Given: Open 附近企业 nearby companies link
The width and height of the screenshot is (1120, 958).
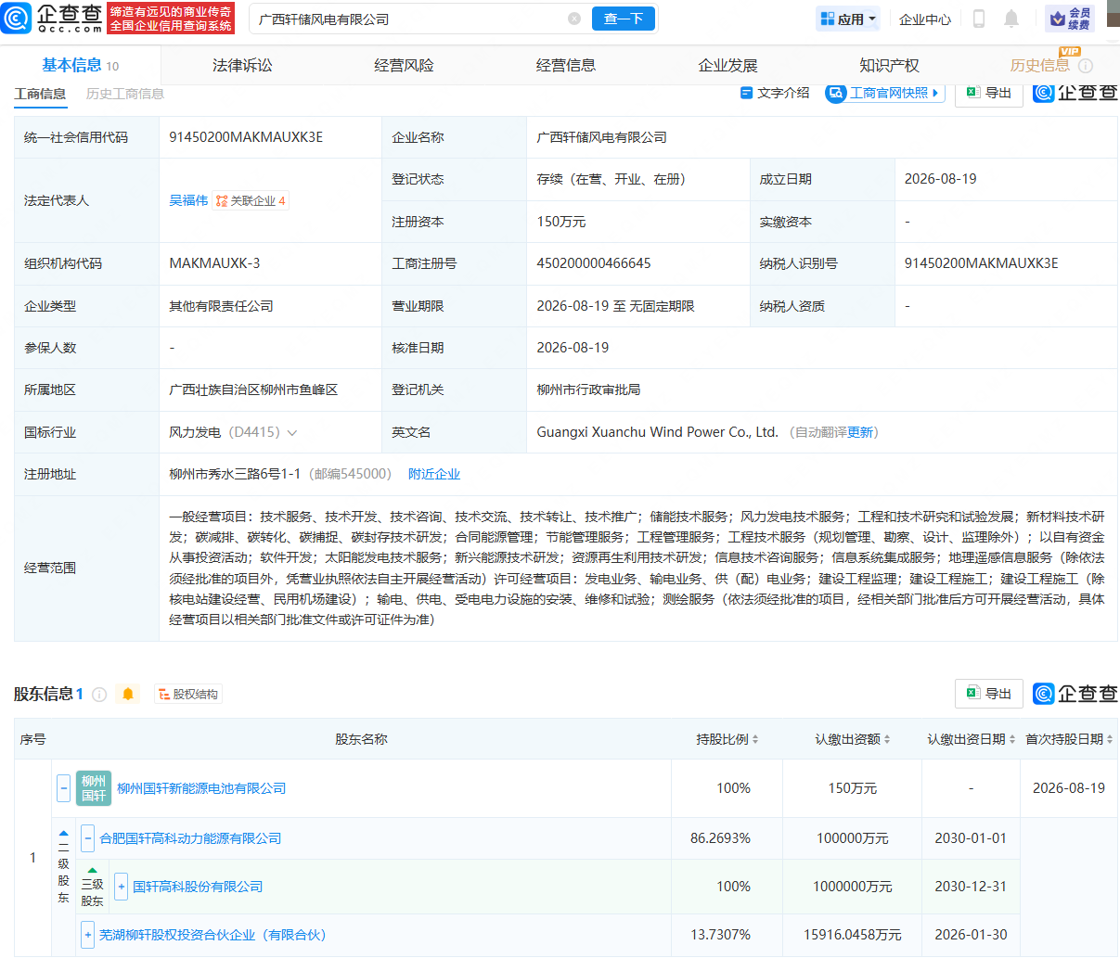Looking at the screenshot, I should tap(434, 474).
